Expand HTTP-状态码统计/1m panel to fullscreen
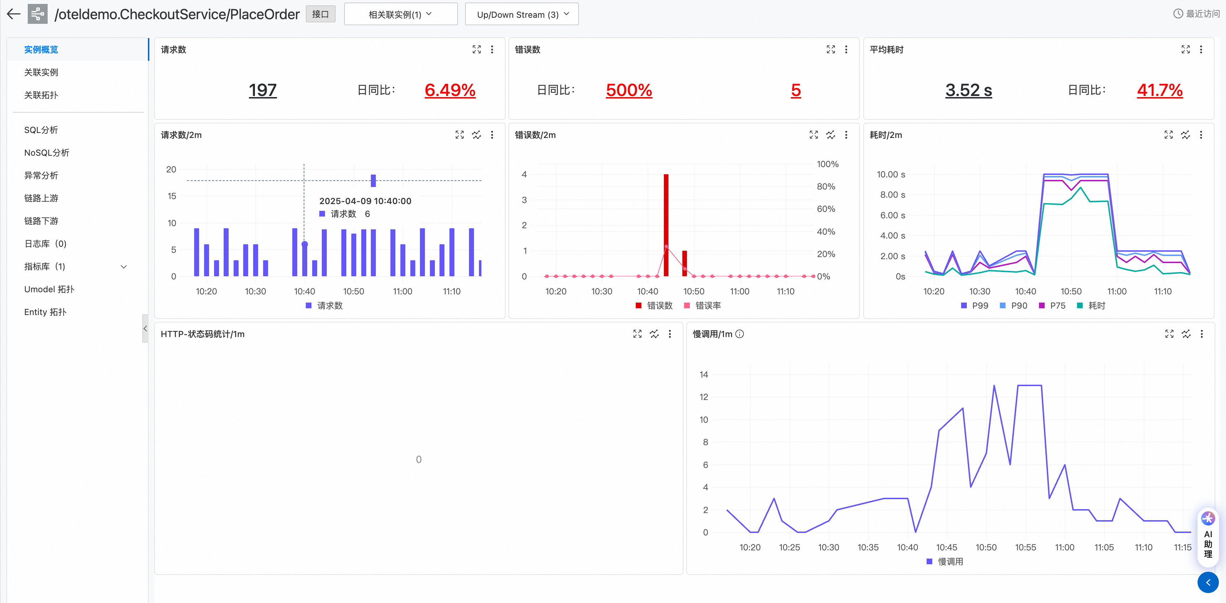 click(x=637, y=334)
